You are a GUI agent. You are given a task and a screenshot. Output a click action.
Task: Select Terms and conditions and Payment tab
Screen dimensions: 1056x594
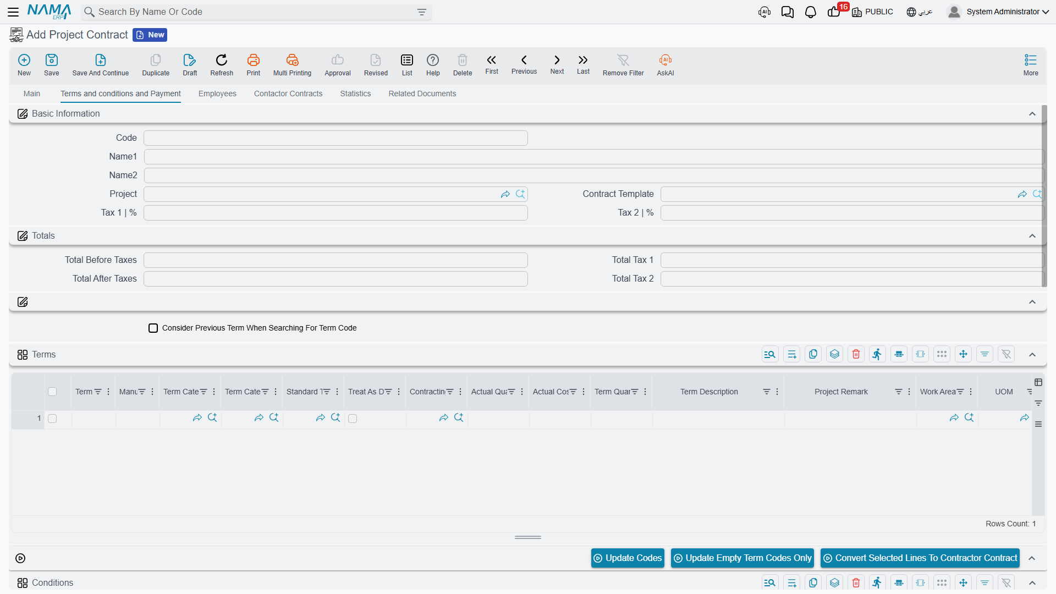pyautogui.click(x=120, y=94)
